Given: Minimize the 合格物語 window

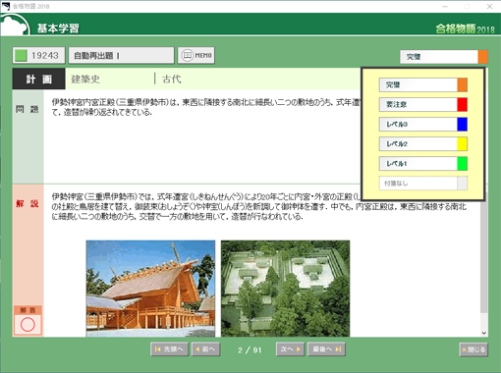Looking at the screenshot, I should click(445, 6).
